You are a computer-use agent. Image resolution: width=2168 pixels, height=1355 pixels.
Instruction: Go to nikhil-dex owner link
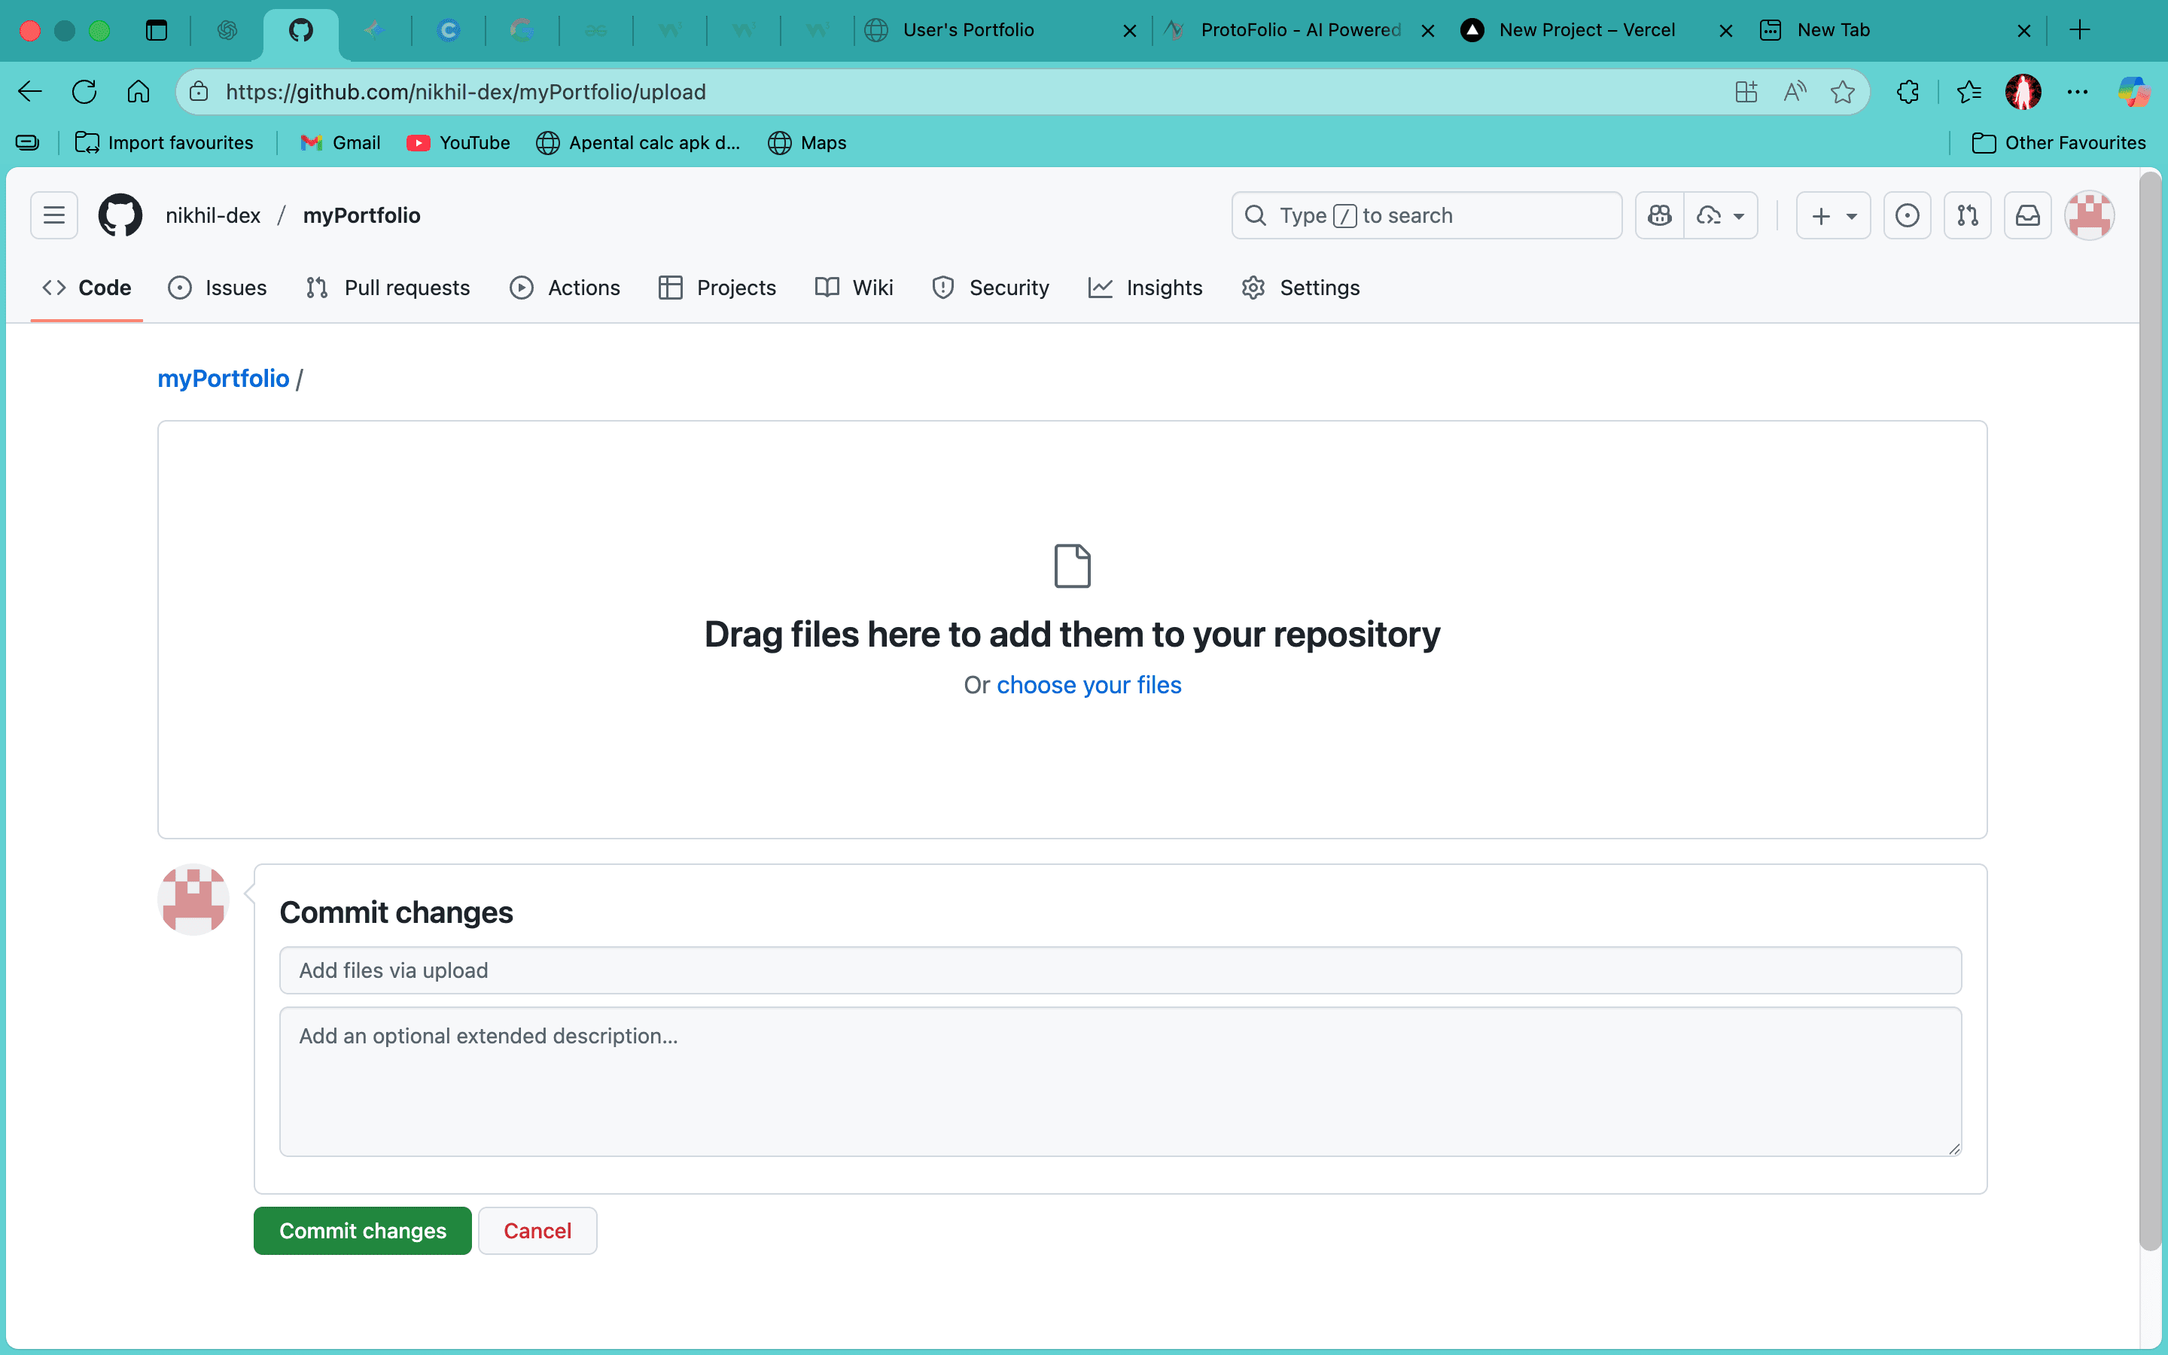click(x=213, y=215)
